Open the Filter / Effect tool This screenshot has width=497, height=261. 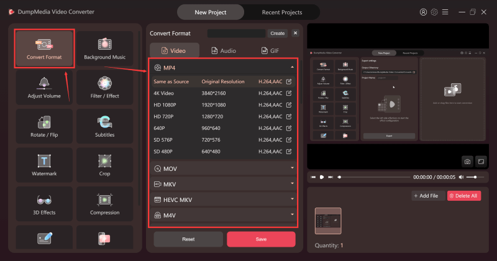point(104,88)
